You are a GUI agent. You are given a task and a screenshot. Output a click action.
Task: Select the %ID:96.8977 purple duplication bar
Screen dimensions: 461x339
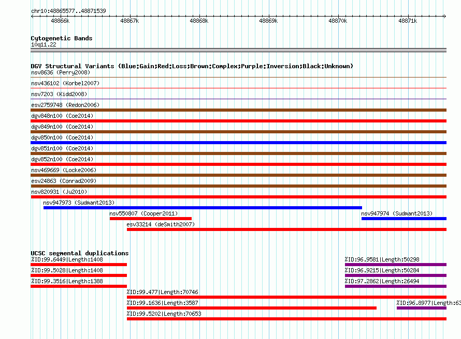click(422, 308)
